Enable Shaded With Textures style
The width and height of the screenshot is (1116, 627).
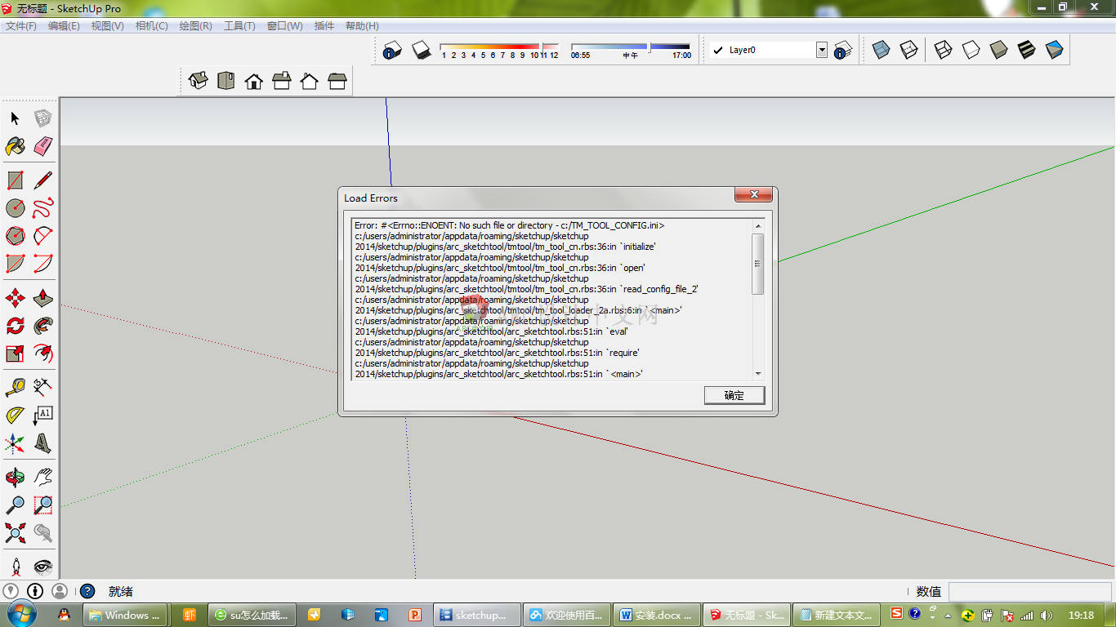tap(1027, 50)
